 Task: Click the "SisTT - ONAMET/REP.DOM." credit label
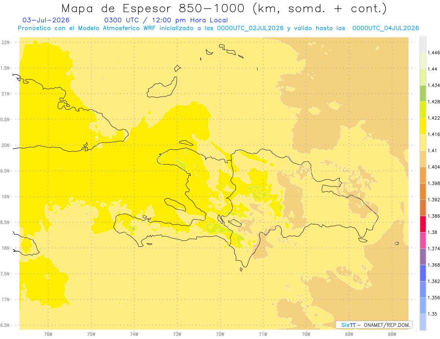(x=374, y=325)
